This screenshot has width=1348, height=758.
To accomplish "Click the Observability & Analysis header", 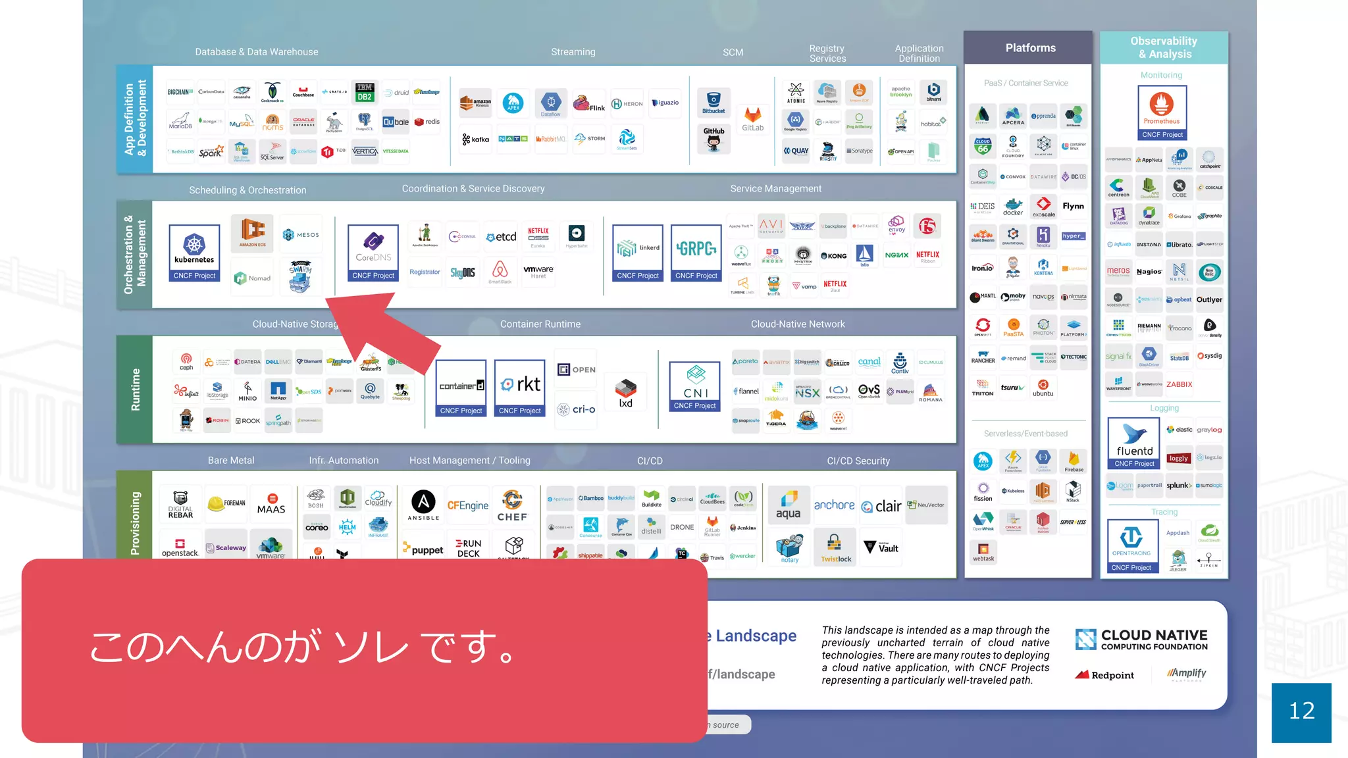I will point(1164,48).
